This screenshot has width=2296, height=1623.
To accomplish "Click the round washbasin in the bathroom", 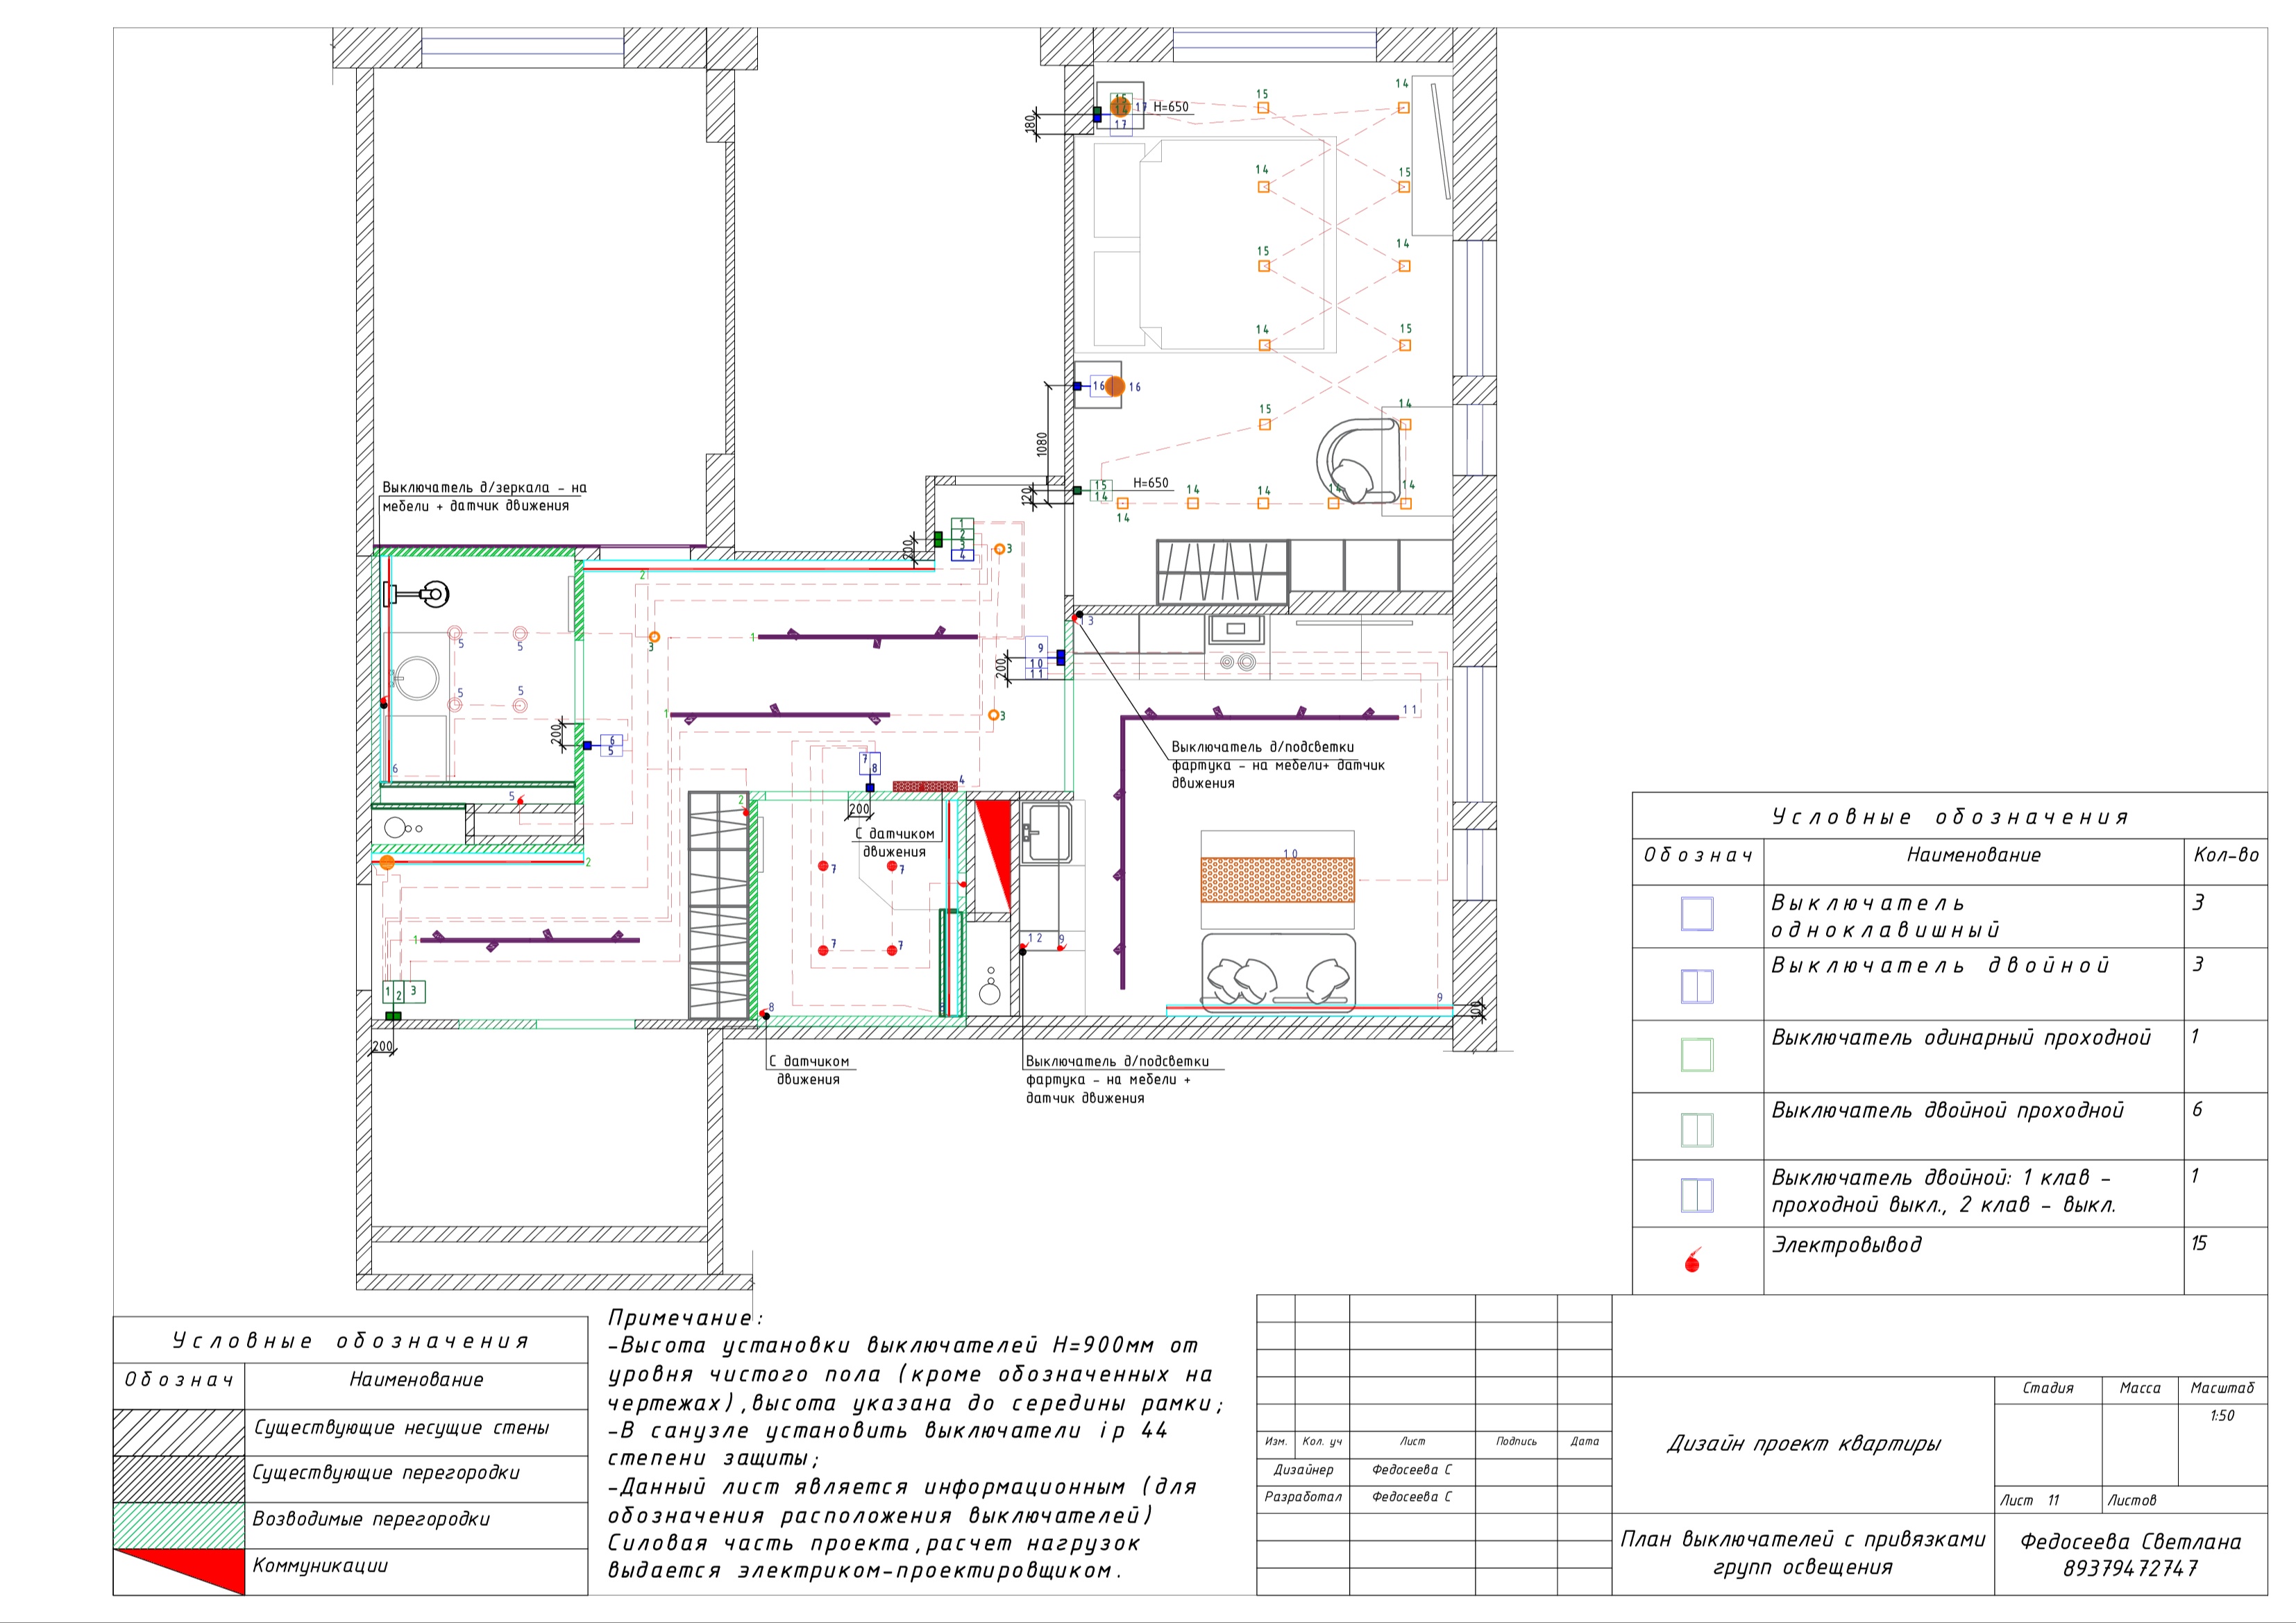I will click(416, 679).
